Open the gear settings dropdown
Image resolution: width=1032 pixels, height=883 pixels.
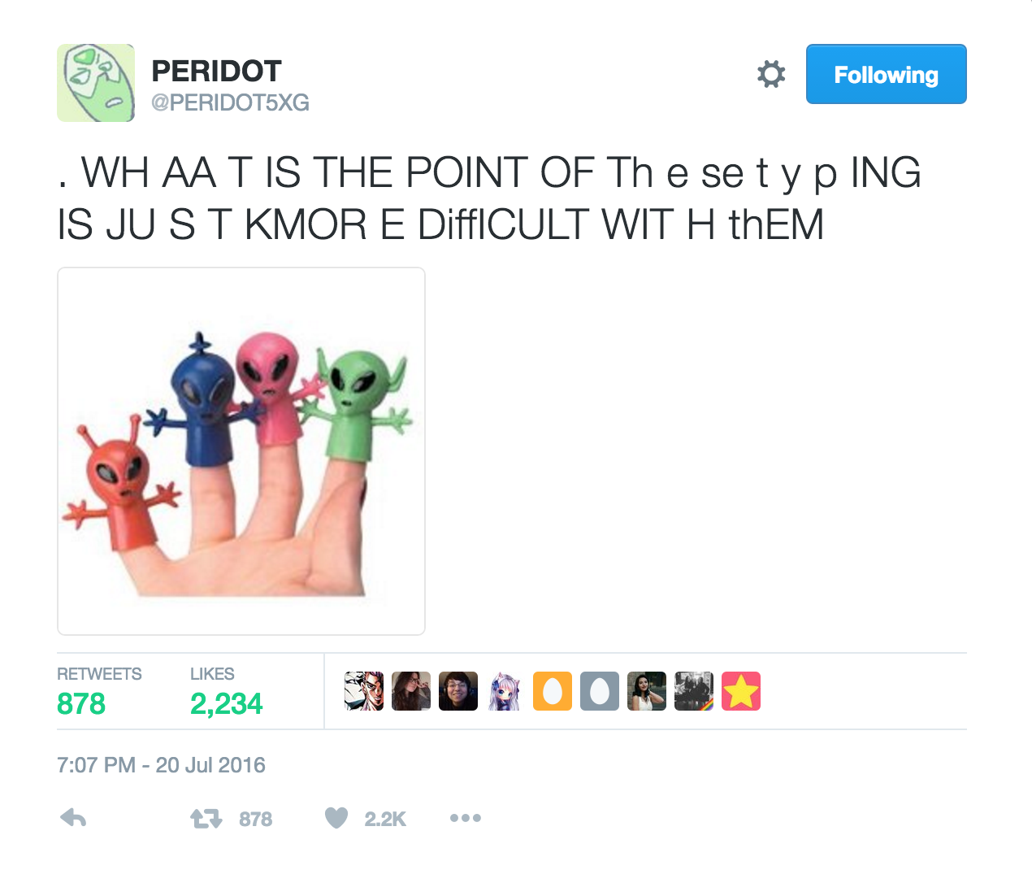771,74
